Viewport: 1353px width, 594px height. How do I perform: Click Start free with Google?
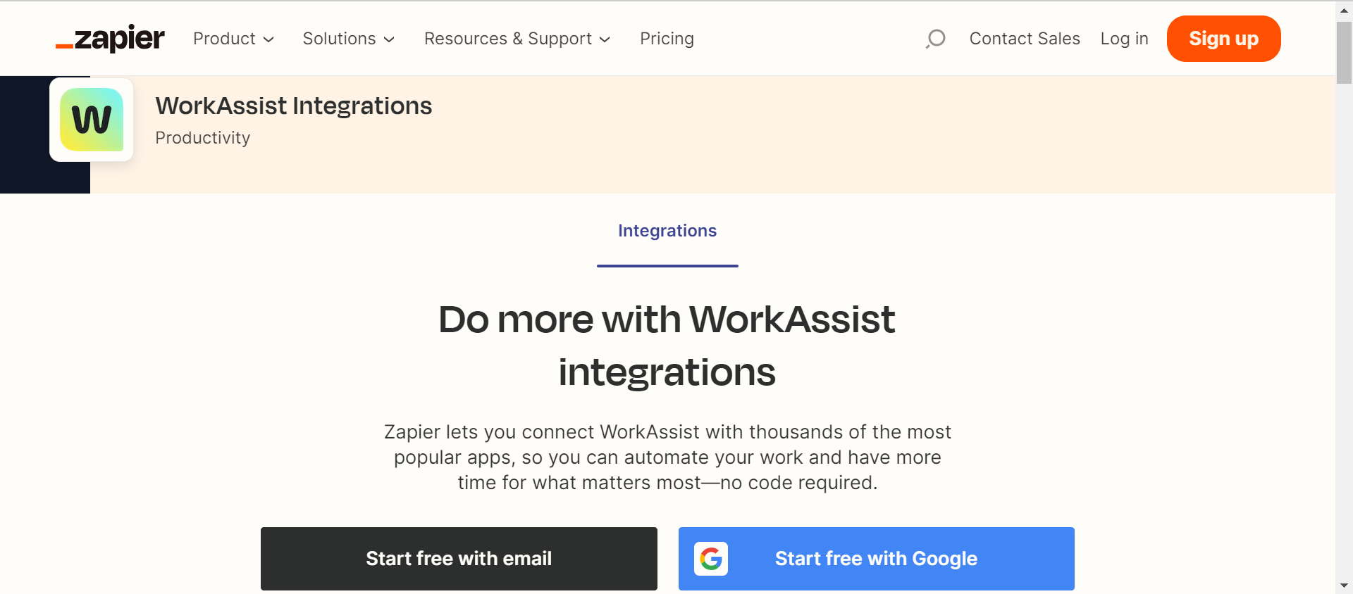tap(876, 559)
